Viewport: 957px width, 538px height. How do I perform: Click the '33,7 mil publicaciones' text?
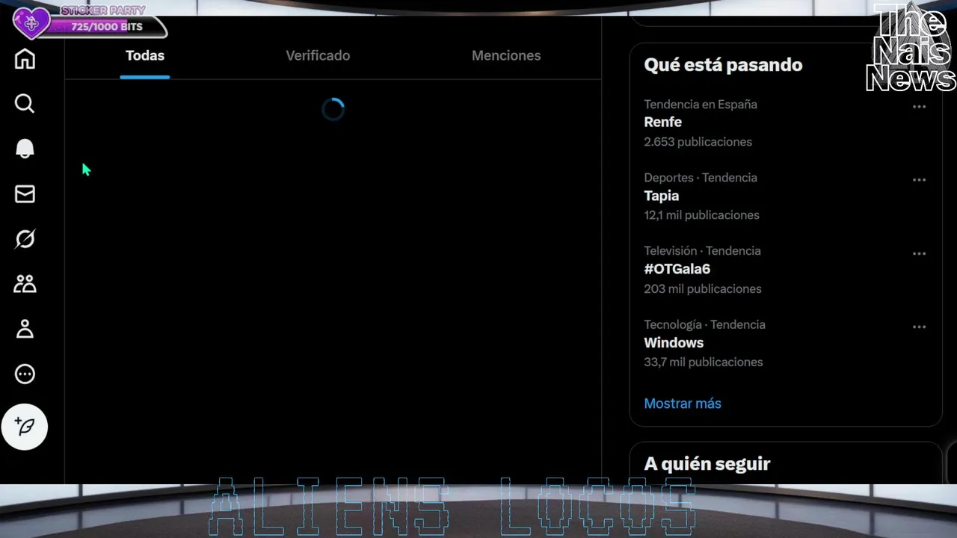pyautogui.click(x=704, y=362)
